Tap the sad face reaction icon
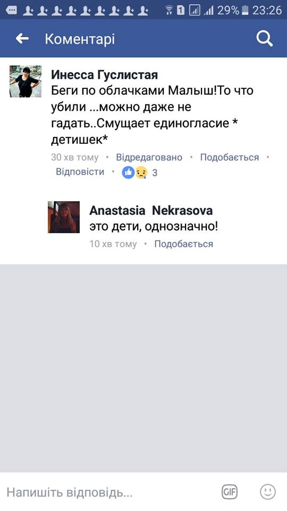 (x=141, y=172)
